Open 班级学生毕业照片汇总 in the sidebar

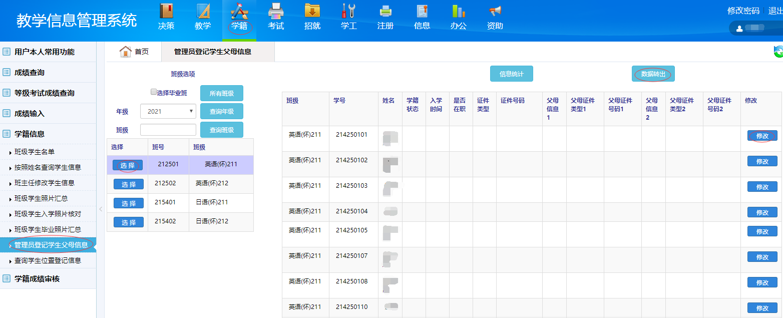click(48, 229)
